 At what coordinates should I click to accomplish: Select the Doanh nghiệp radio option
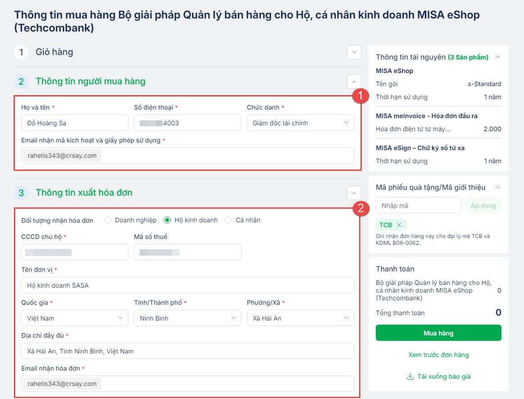point(108,220)
